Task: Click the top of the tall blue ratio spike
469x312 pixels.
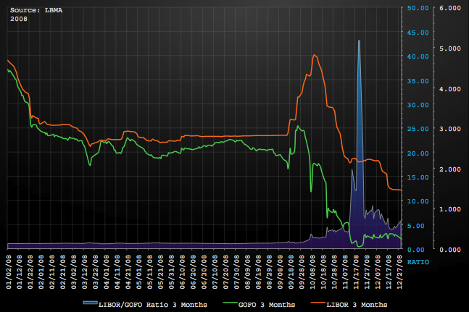Action: [359, 41]
